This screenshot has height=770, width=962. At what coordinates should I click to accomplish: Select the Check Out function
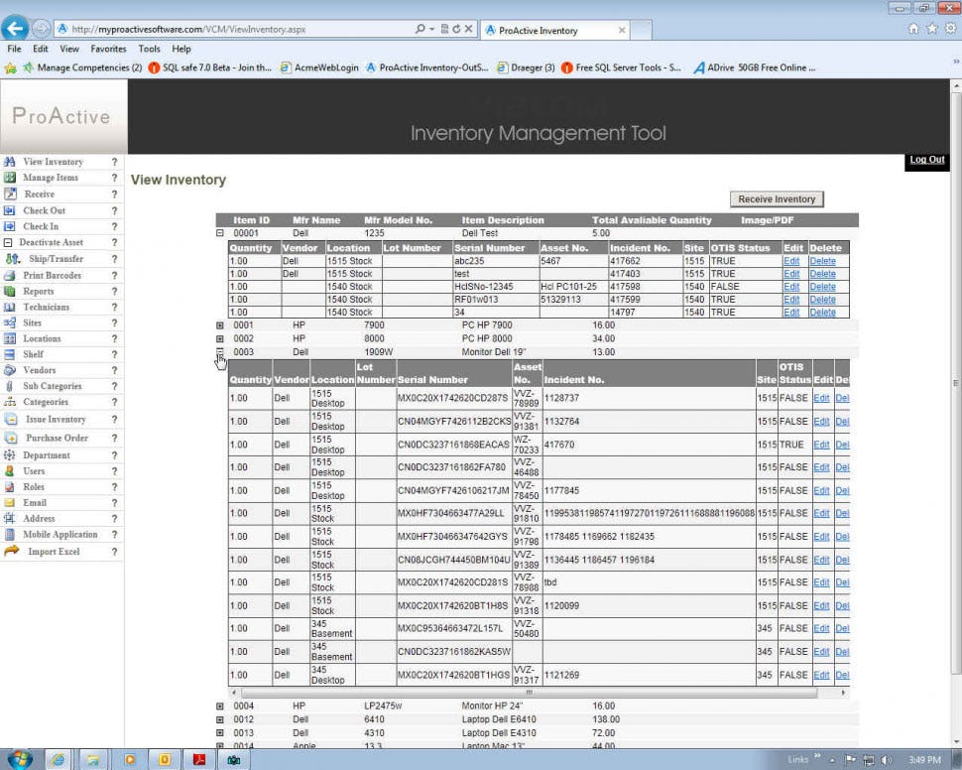pos(45,210)
